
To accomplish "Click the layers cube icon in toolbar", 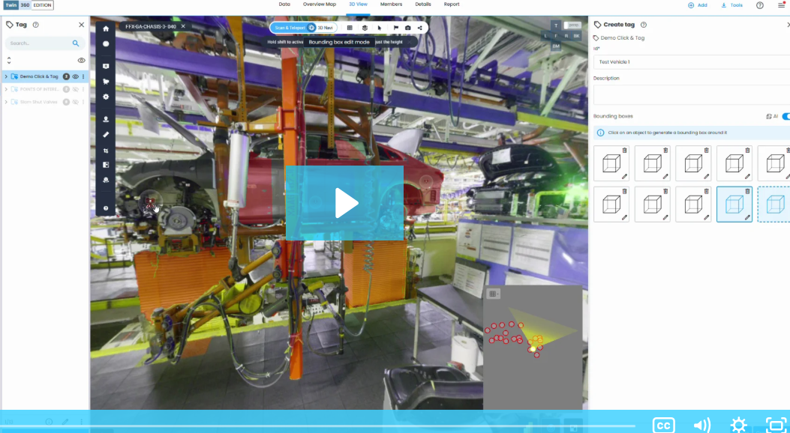I will click(365, 28).
